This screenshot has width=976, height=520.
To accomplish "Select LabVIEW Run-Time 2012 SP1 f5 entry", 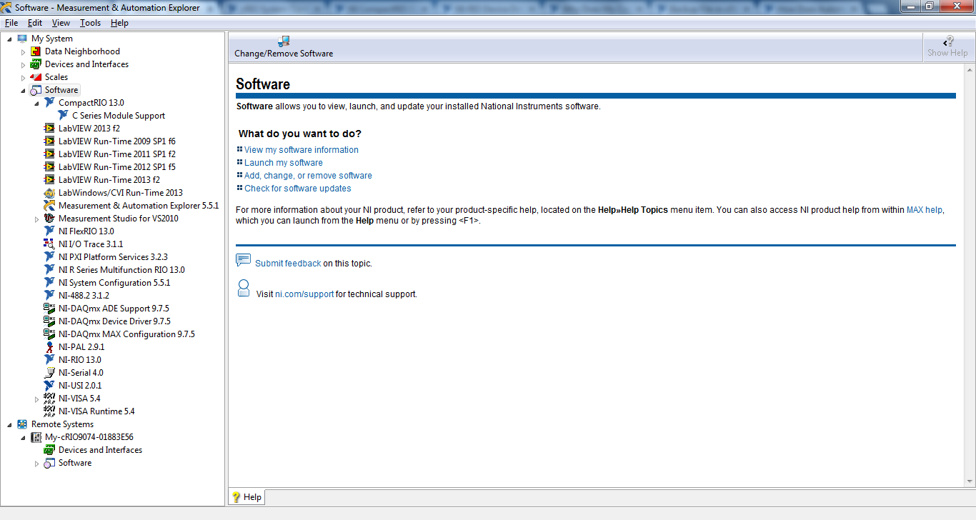I will tap(116, 167).
